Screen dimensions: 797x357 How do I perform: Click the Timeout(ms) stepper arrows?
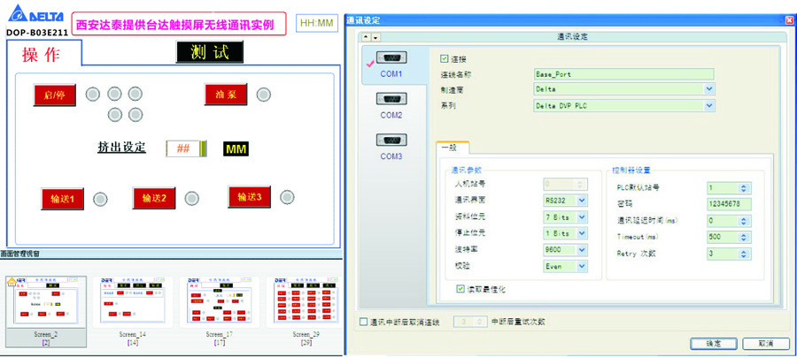[744, 237]
